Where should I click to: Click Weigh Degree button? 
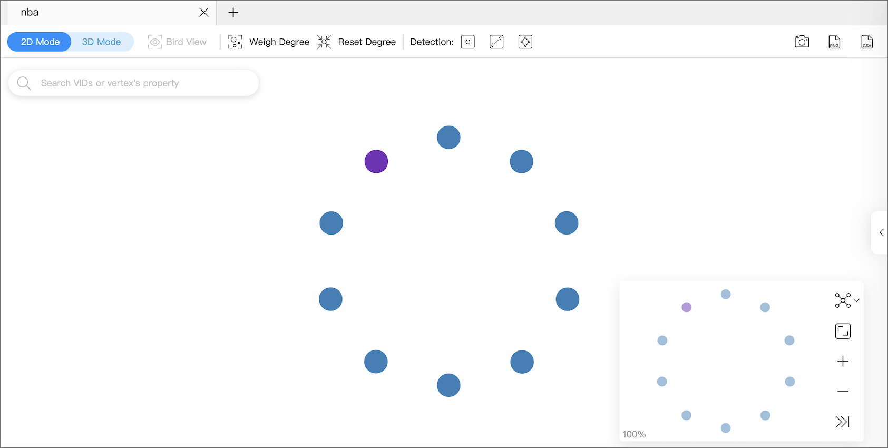point(269,42)
